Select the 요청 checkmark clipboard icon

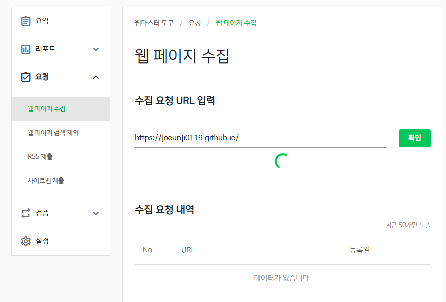pyautogui.click(x=26, y=77)
